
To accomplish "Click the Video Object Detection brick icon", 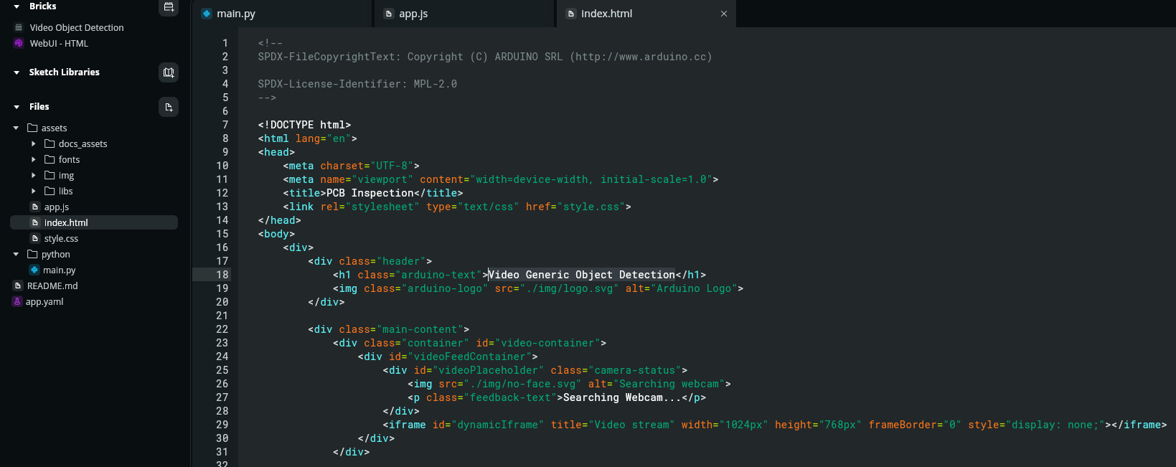I will point(19,27).
